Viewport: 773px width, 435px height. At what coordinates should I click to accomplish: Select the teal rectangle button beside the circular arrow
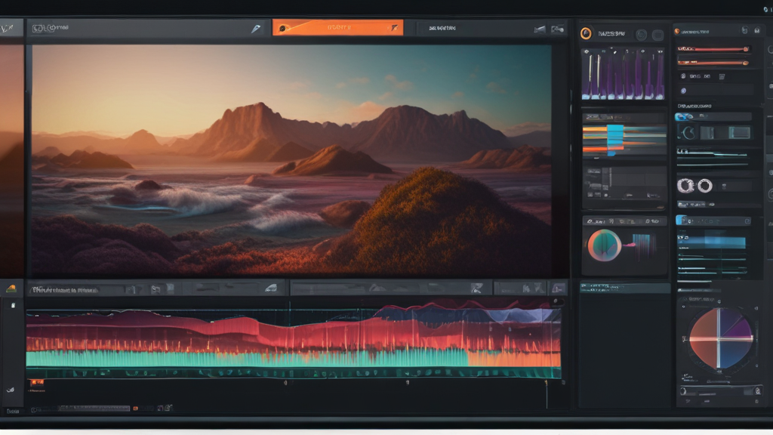[x=739, y=132]
